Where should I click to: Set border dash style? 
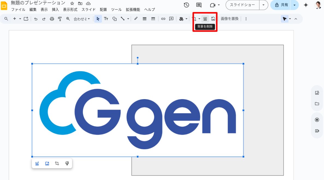tap(153, 19)
